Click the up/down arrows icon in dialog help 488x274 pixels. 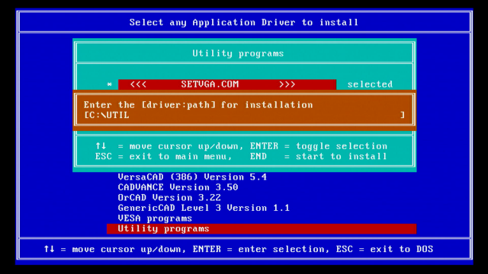101,146
